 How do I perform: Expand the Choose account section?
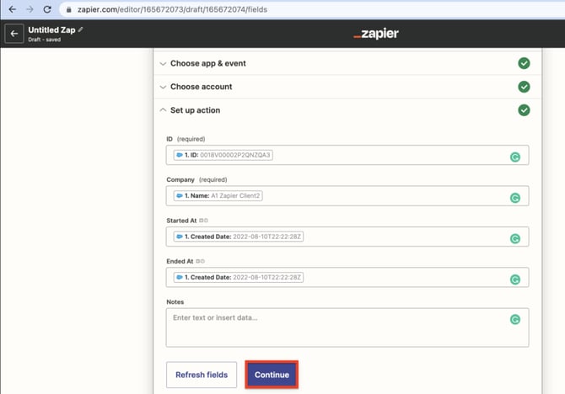(x=201, y=87)
